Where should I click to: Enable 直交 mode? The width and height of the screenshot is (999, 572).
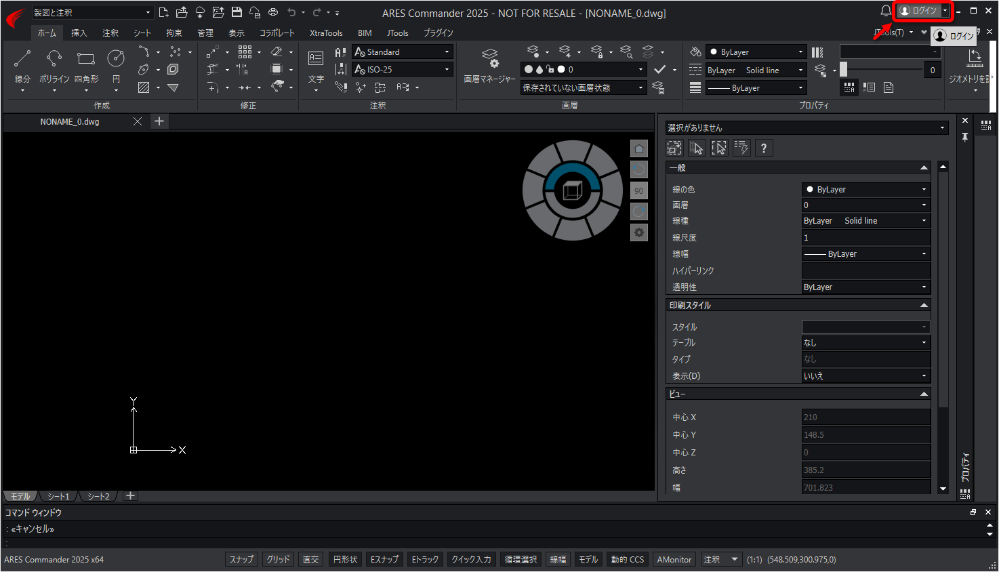coord(311,559)
